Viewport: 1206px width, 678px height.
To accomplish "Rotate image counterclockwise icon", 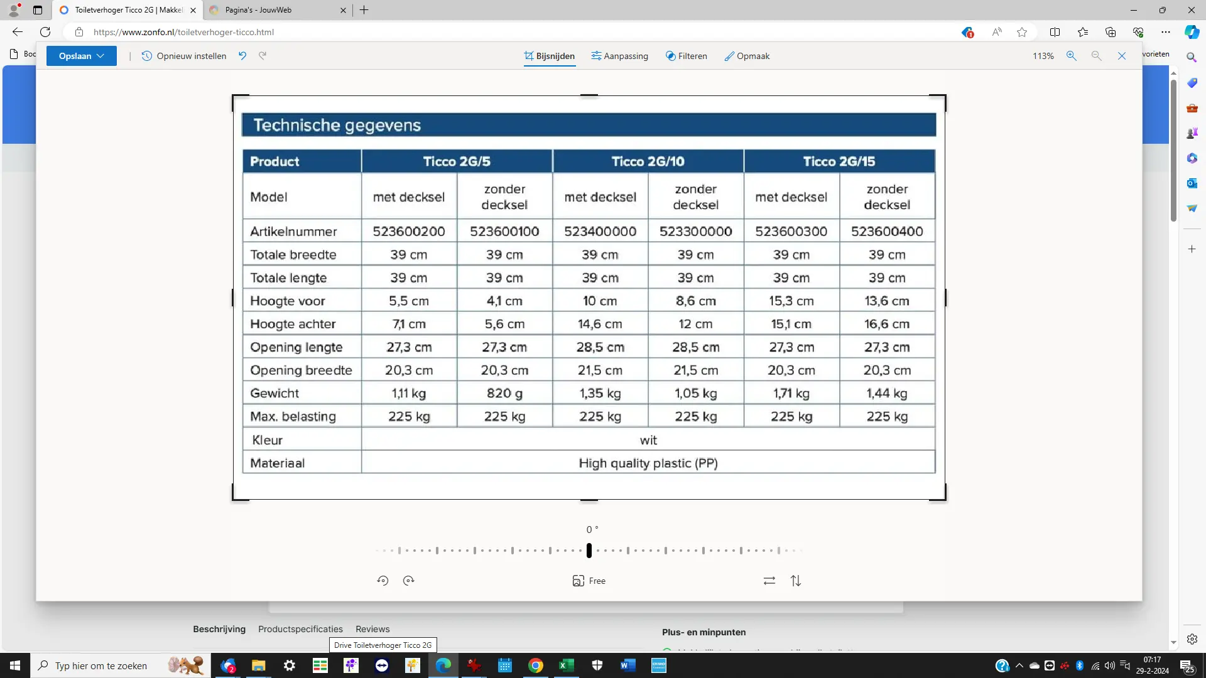I will click(383, 581).
